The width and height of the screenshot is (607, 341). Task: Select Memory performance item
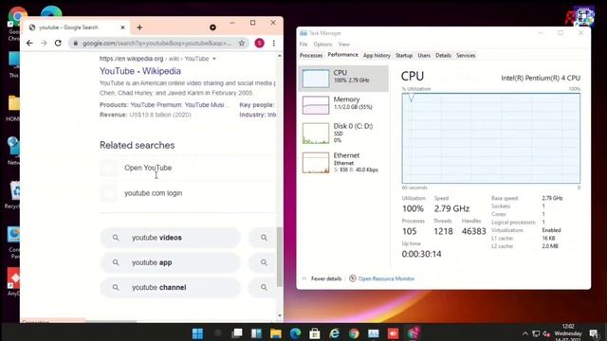pyautogui.click(x=343, y=105)
